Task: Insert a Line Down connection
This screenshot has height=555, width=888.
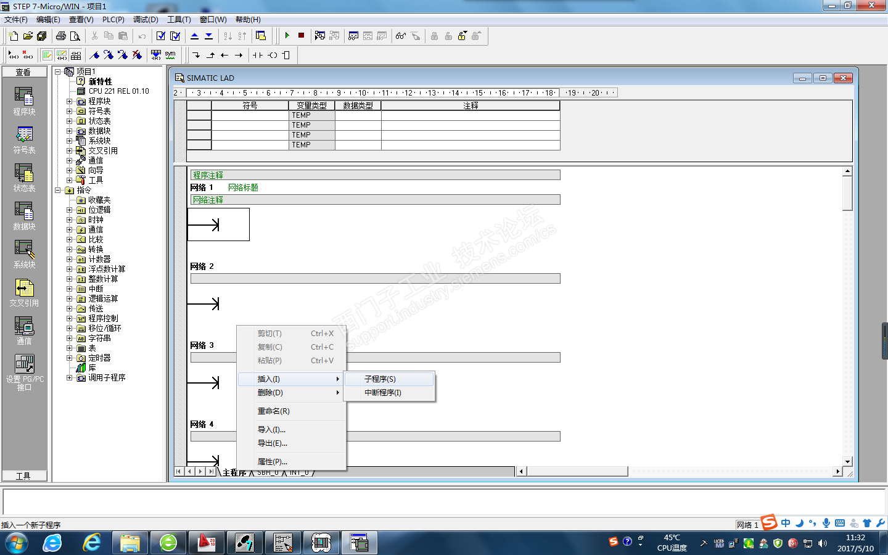Action: click(x=196, y=55)
